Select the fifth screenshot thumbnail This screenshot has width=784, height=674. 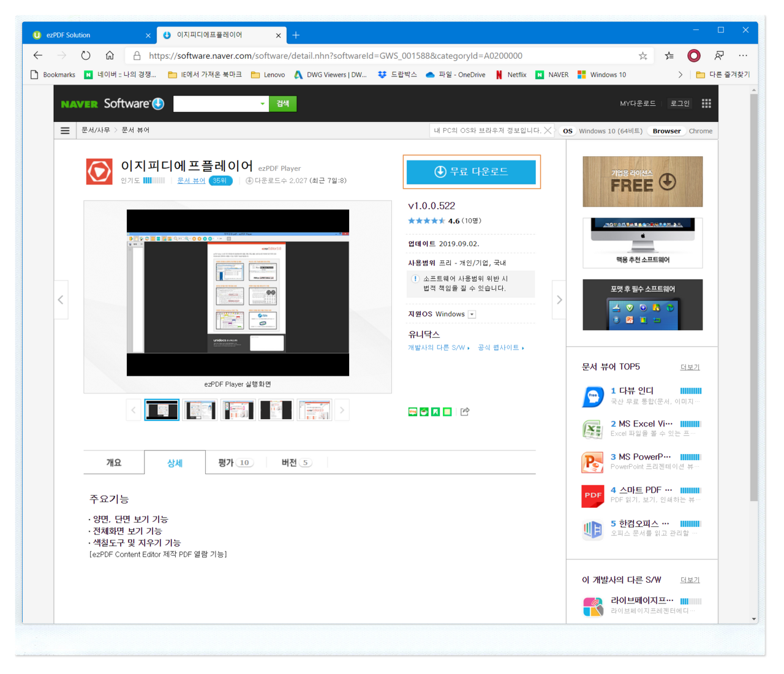click(x=314, y=410)
